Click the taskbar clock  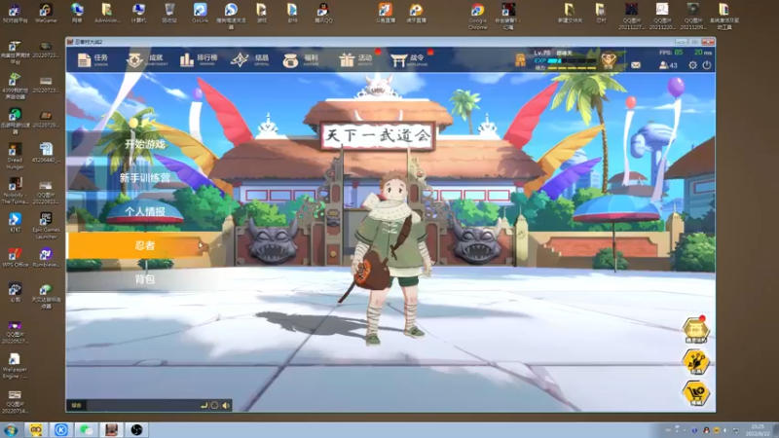pyautogui.click(x=759, y=430)
